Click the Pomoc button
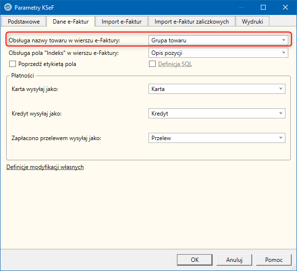 tap(274, 259)
